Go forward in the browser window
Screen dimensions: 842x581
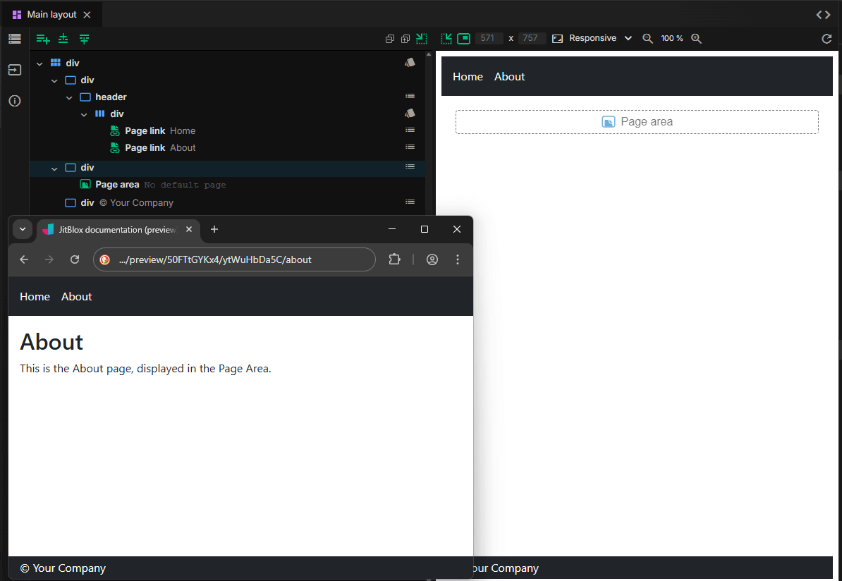(x=49, y=259)
